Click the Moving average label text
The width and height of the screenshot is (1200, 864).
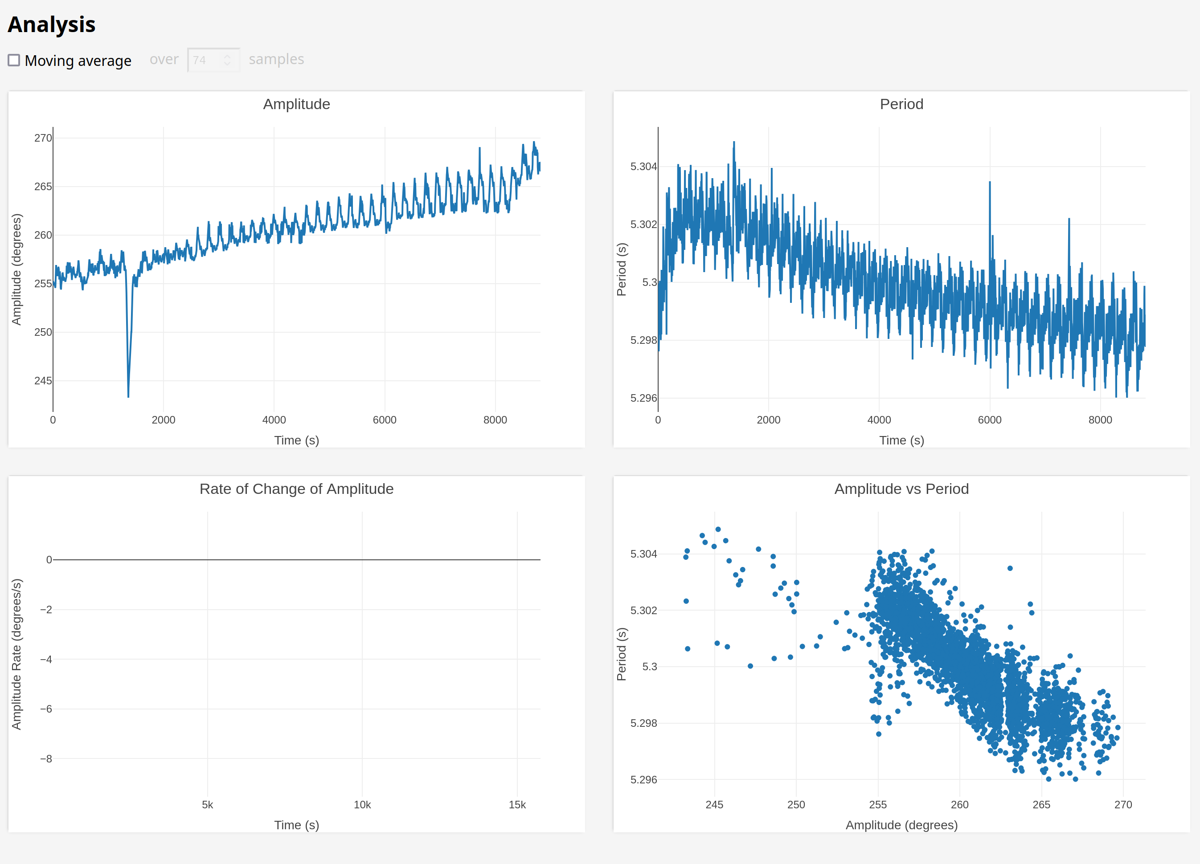(x=78, y=61)
